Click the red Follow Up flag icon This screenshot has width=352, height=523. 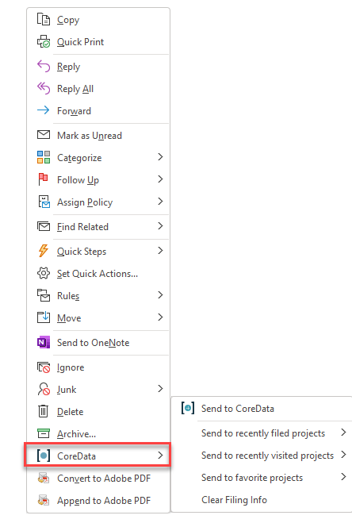click(x=44, y=179)
